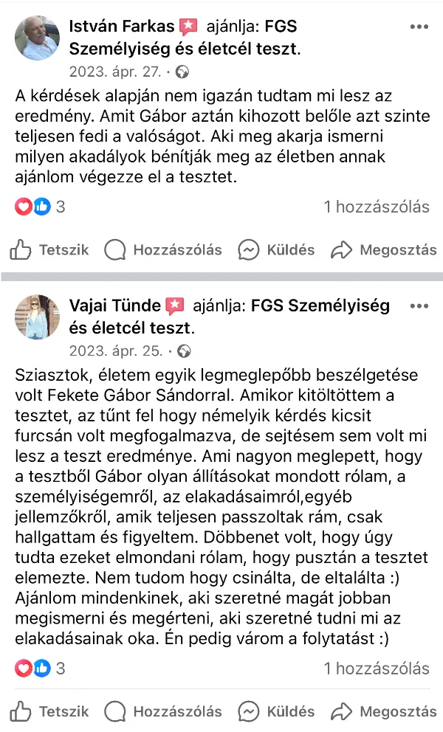Open István Farkas's profile picture
The image size is (443, 732).
[37, 38]
